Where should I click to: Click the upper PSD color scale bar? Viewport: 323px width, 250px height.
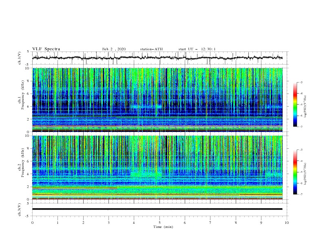tap(295, 105)
